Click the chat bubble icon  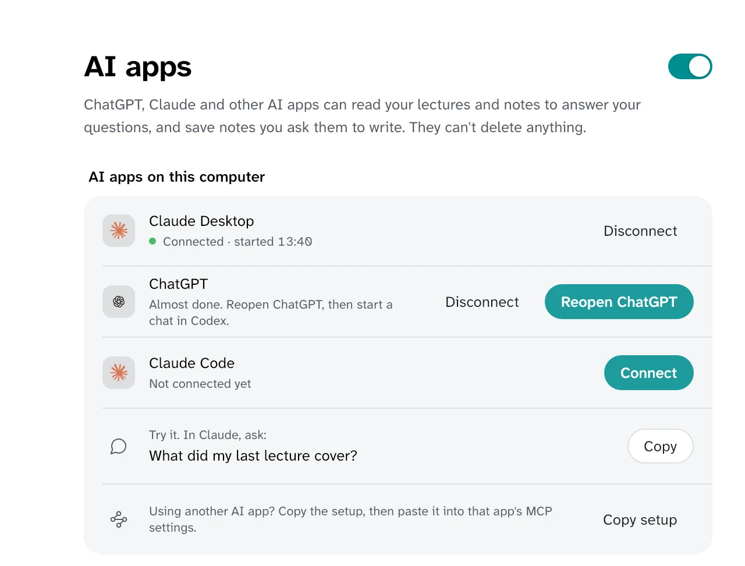point(119,446)
